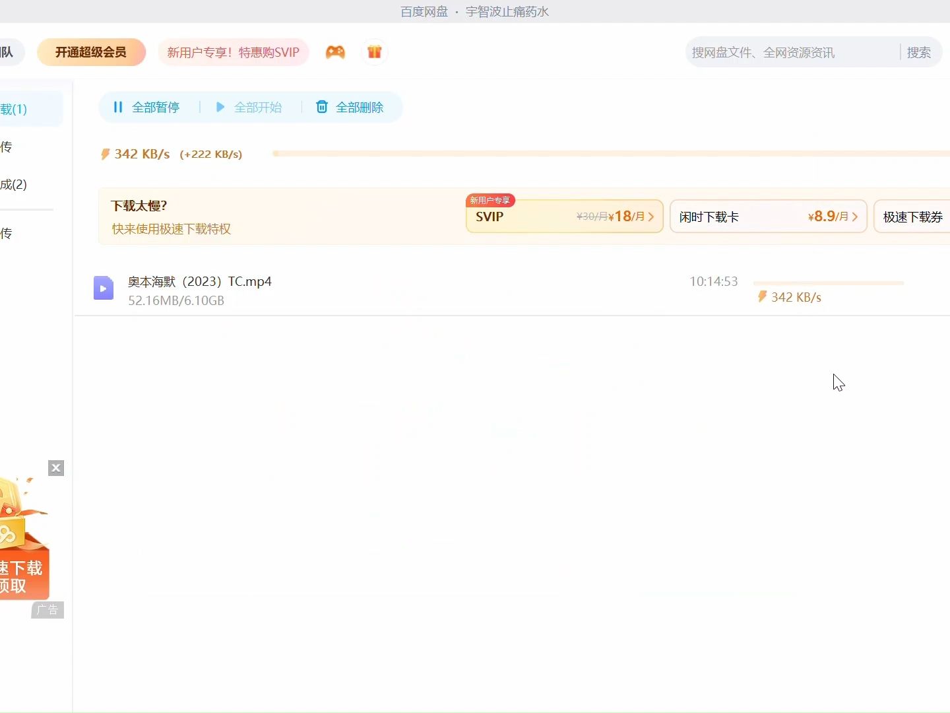The width and height of the screenshot is (950, 713).
Task: Click the overall download progress bar
Action: (x=612, y=153)
